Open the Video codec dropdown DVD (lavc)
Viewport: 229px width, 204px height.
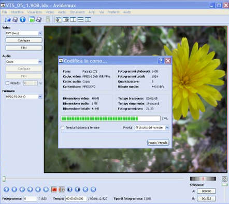point(24,33)
